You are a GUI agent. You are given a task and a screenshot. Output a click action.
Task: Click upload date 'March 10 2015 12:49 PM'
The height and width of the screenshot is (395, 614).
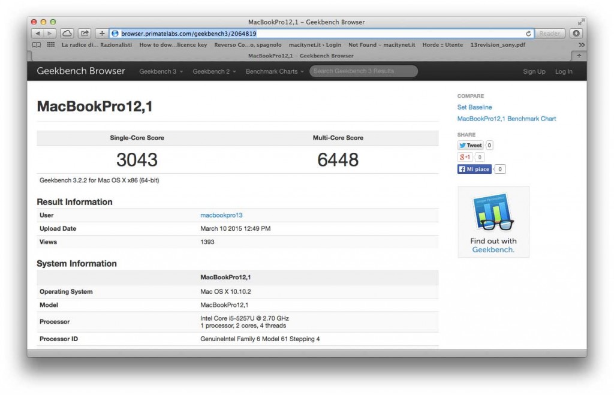point(235,228)
